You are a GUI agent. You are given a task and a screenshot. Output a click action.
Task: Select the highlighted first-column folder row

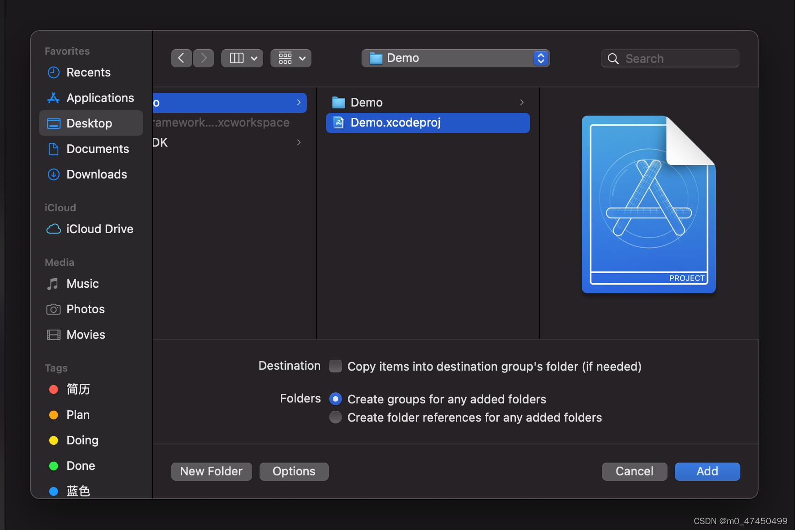230,102
